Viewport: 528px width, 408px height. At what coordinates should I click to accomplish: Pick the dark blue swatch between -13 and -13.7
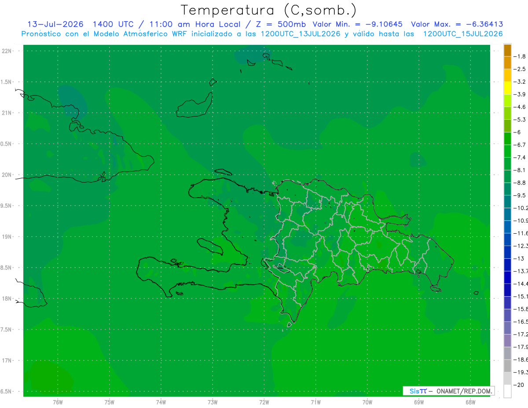click(x=507, y=265)
